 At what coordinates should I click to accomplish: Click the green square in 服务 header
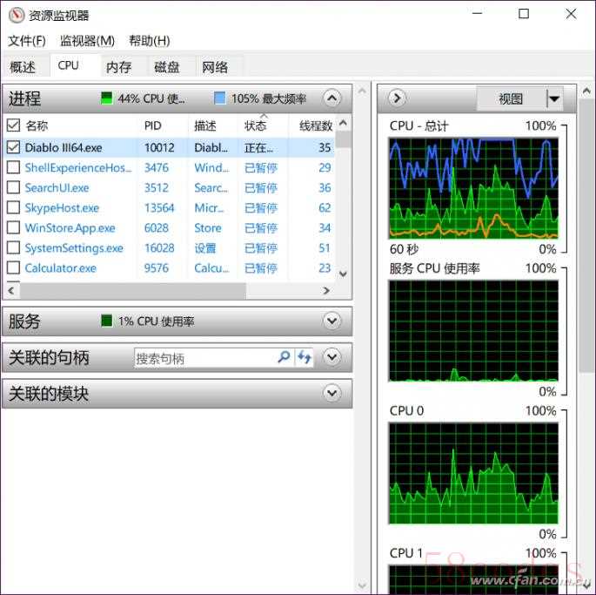point(107,321)
